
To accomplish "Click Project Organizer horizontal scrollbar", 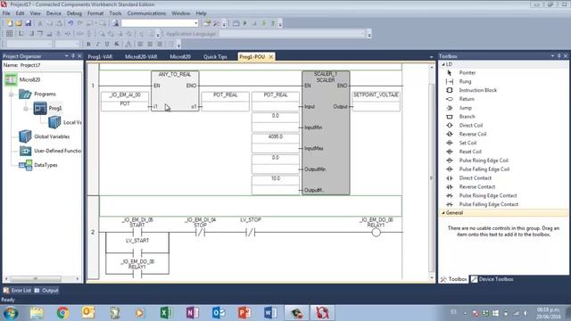I will click(x=36, y=279).
